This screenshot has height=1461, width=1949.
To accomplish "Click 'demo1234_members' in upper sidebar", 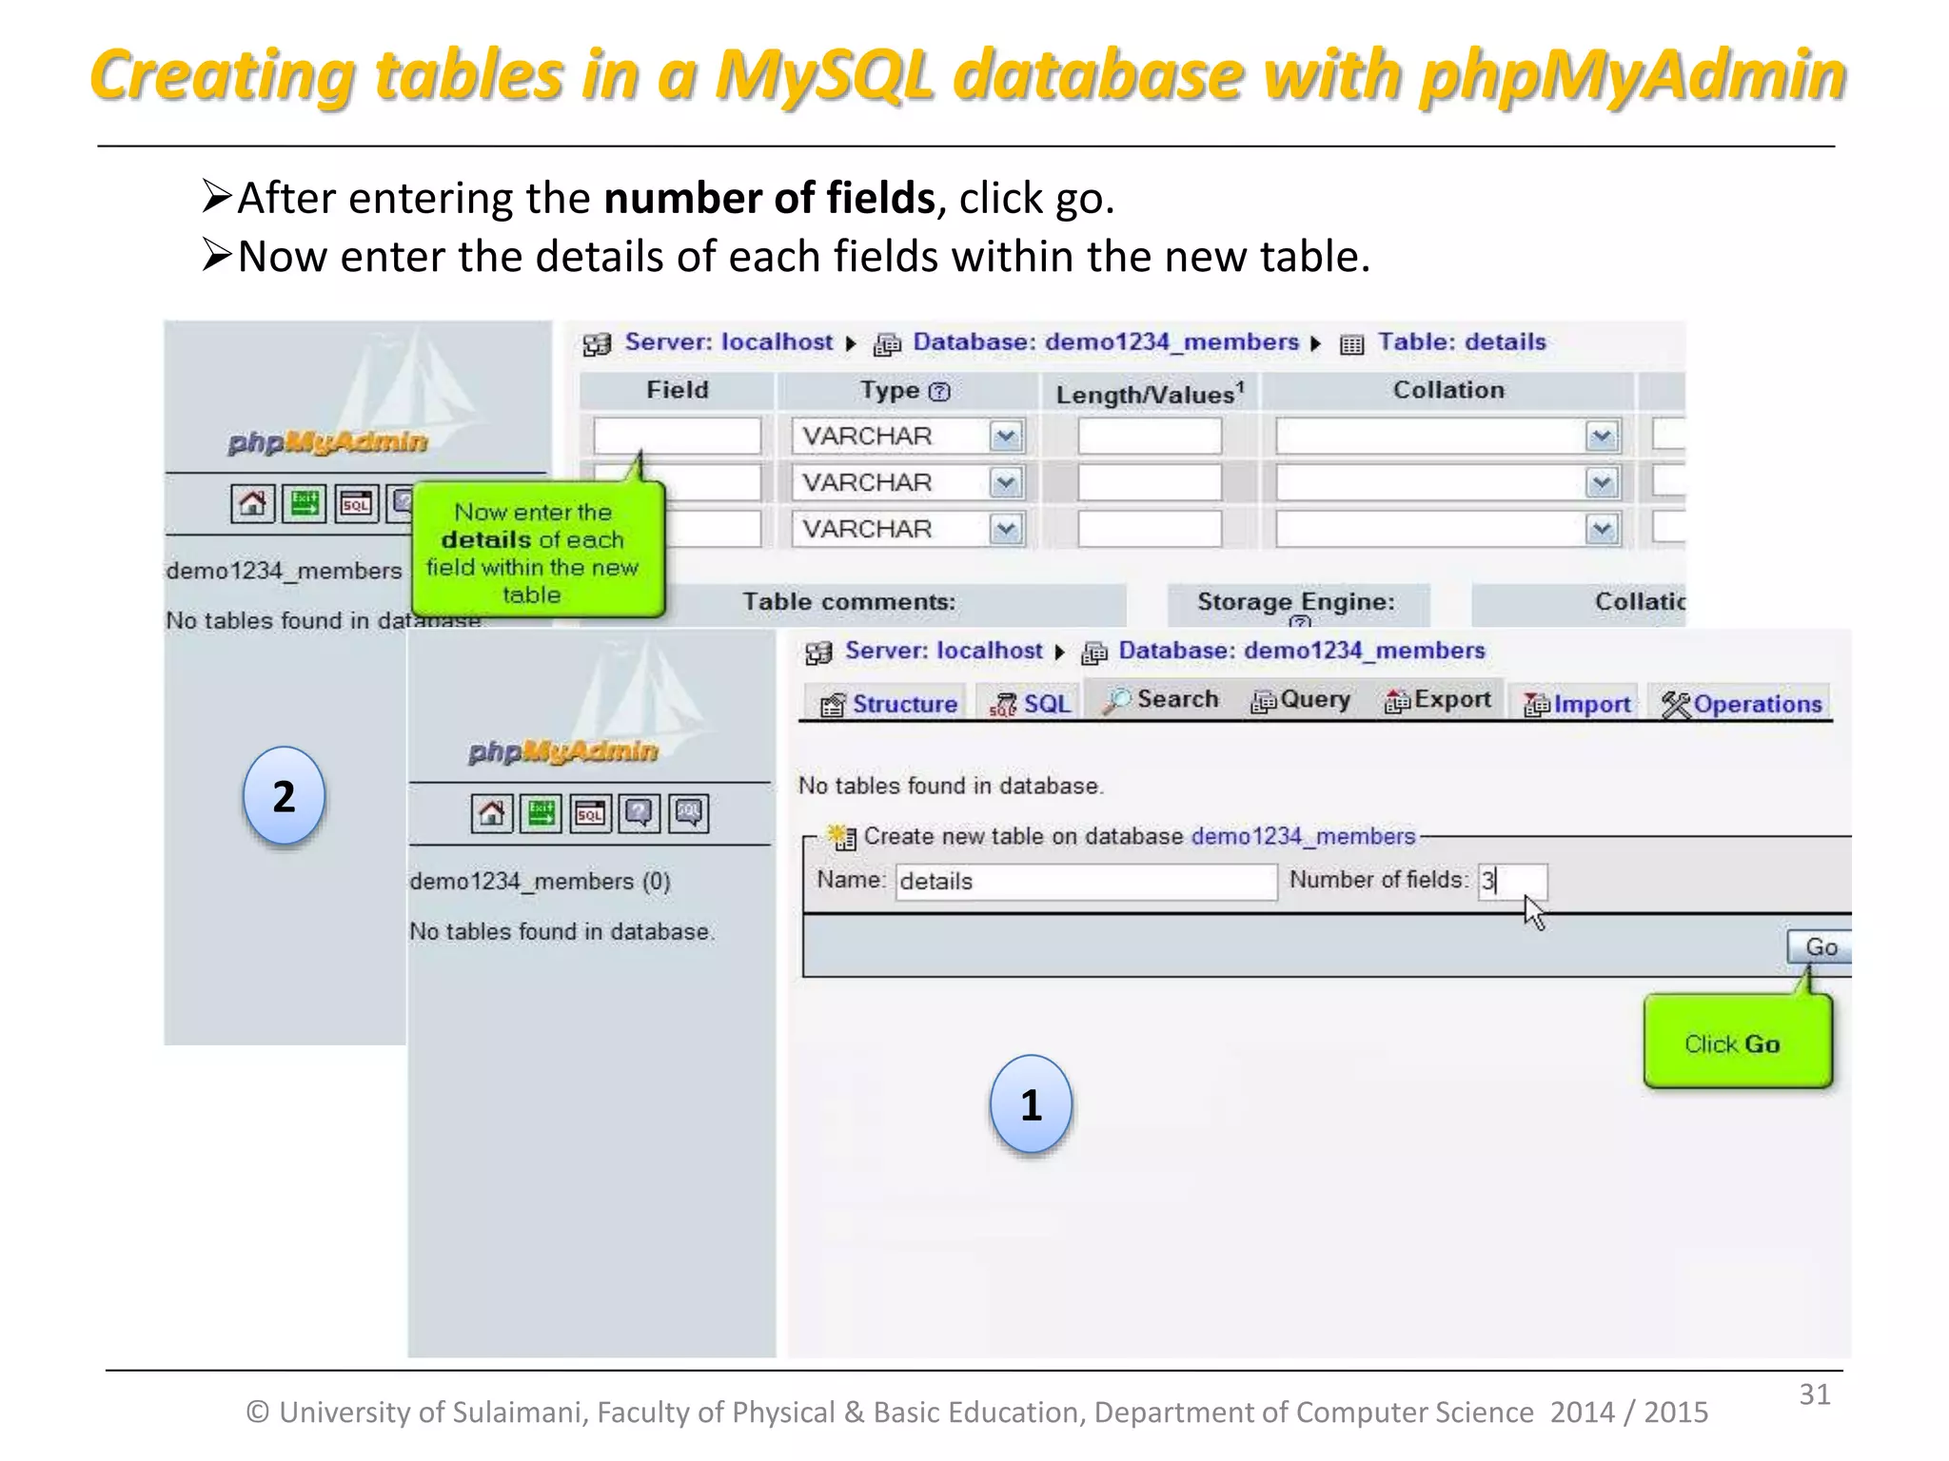I will pyautogui.click(x=285, y=571).
